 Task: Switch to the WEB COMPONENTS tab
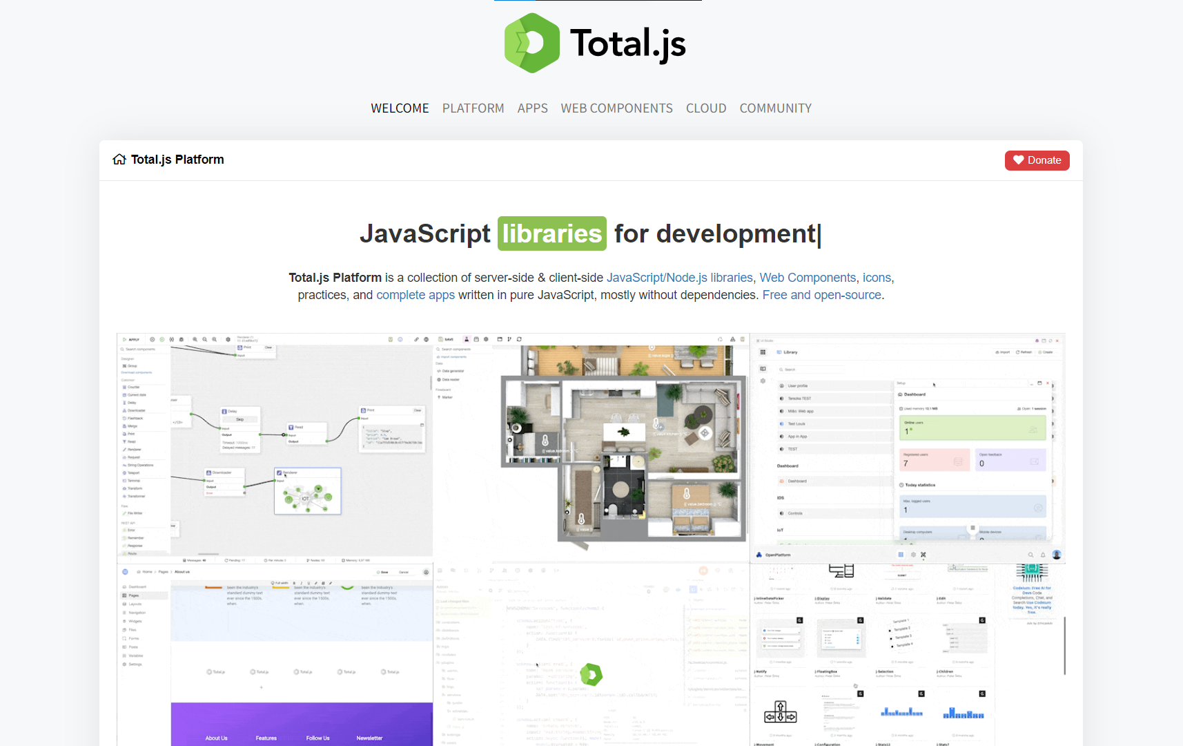coord(616,108)
